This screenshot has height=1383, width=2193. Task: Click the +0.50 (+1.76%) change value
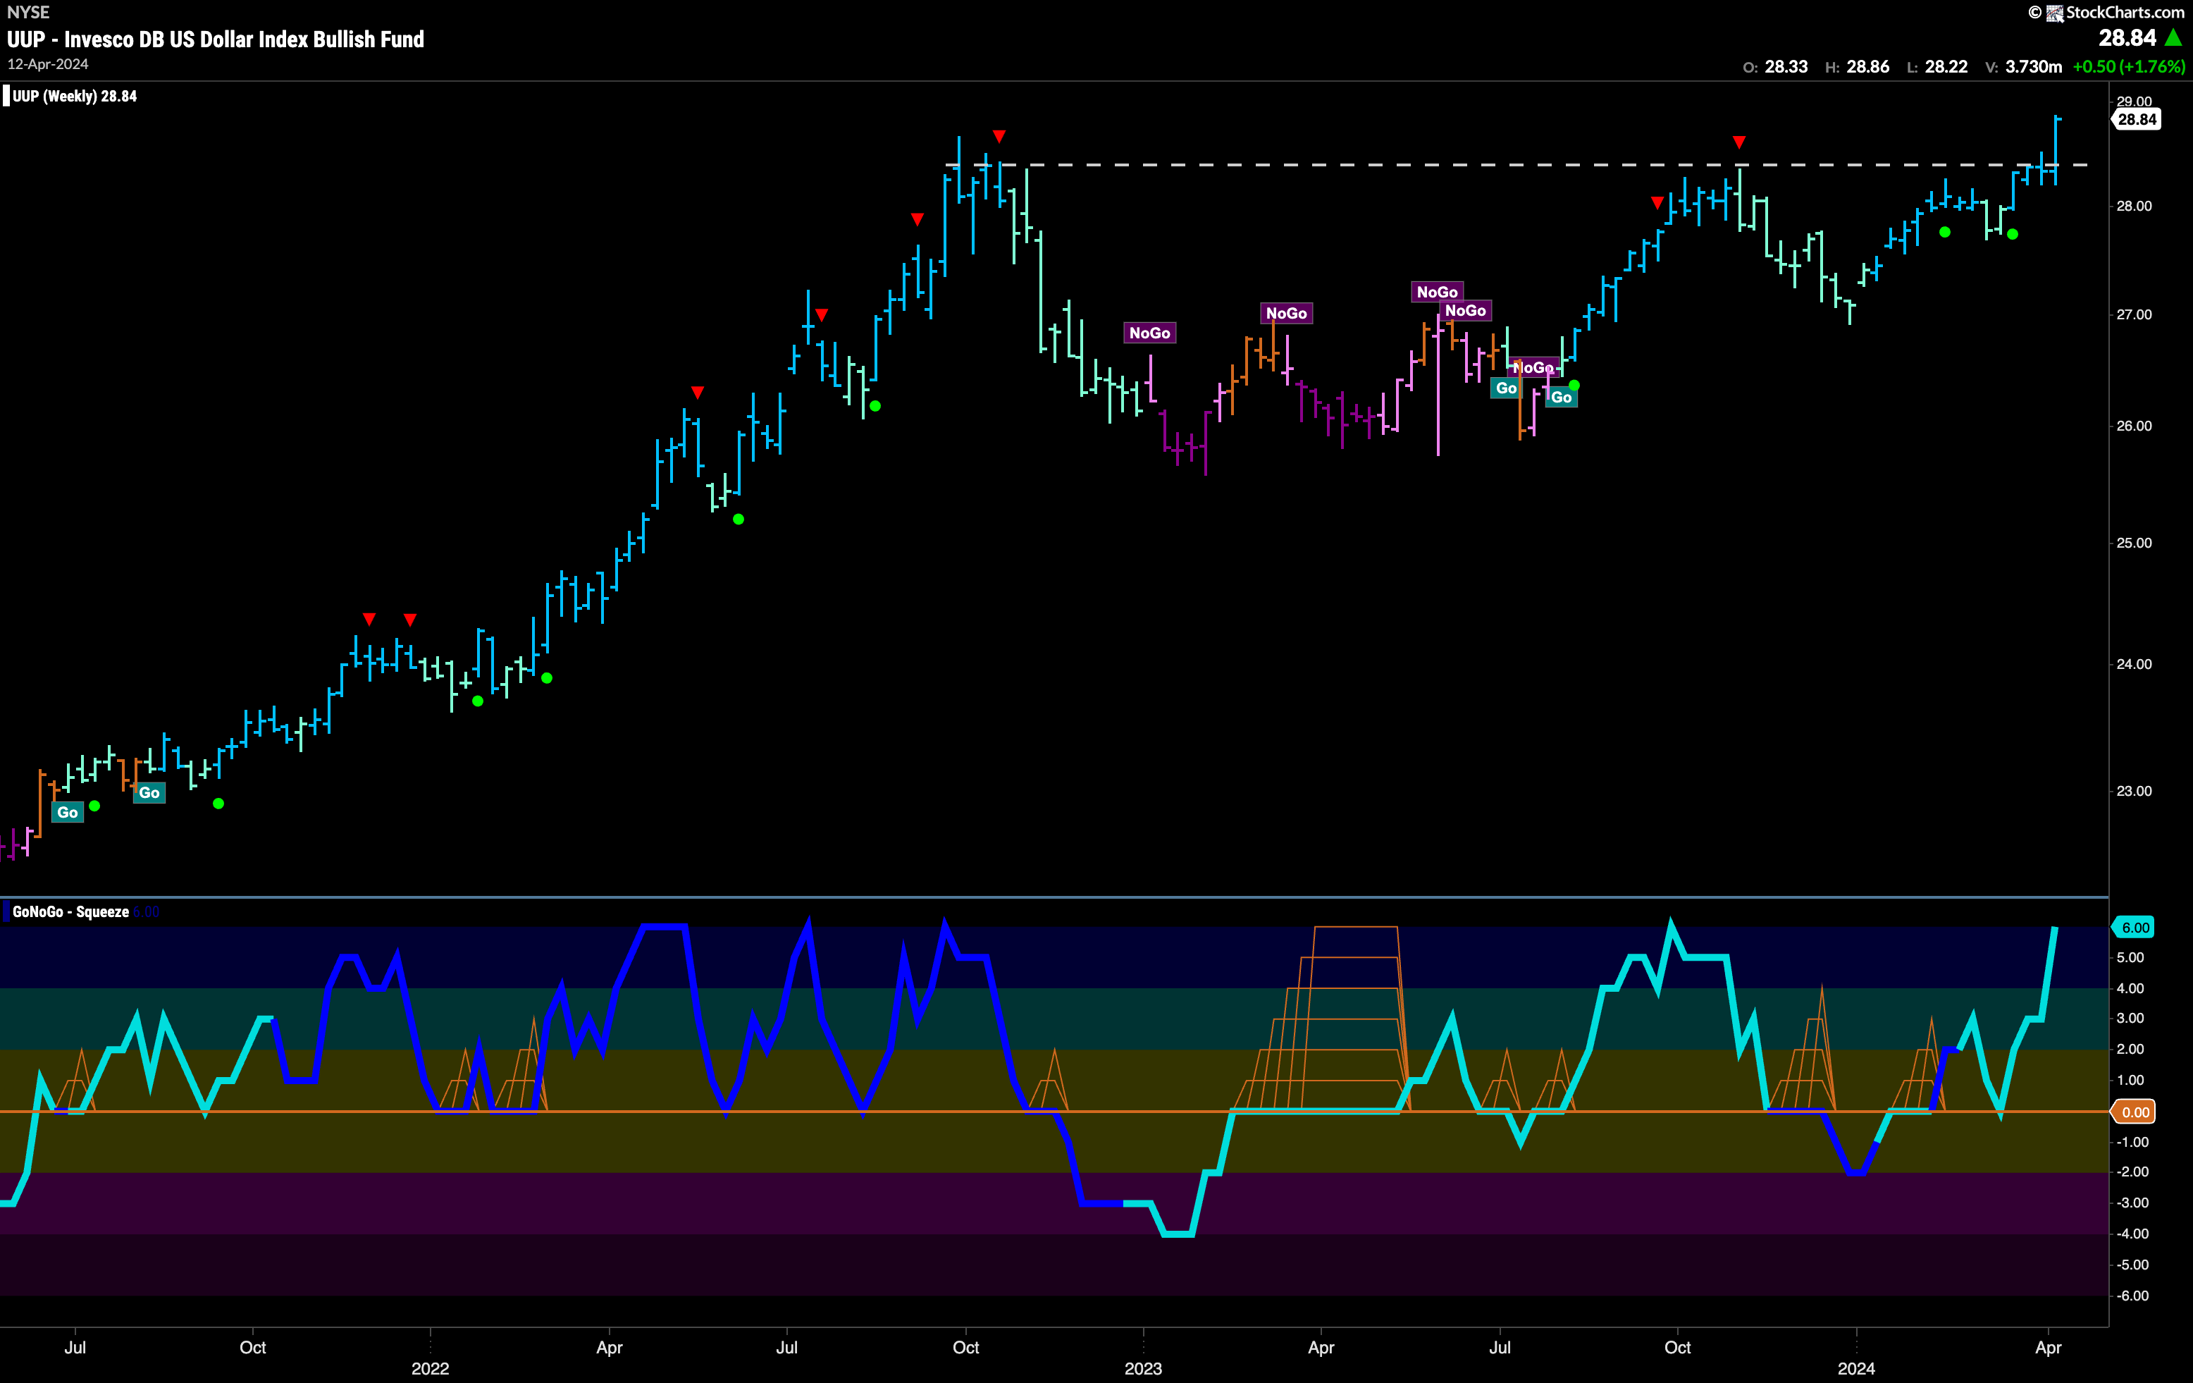tap(2128, 66)
